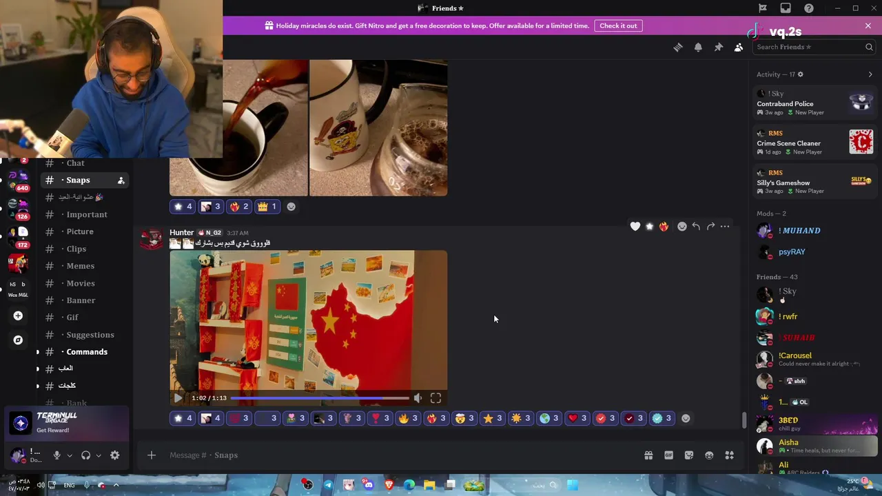Open the quests flag icon in title bar

[x=763, y=8]
